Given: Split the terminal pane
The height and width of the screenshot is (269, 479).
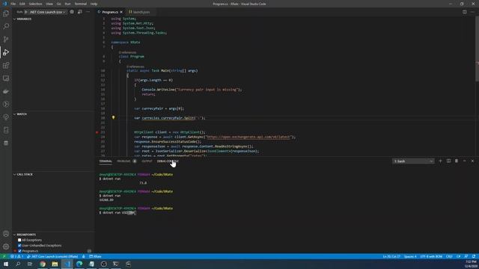Looking at the screenshot, I should pyautogui.click(x=448, y=161).
